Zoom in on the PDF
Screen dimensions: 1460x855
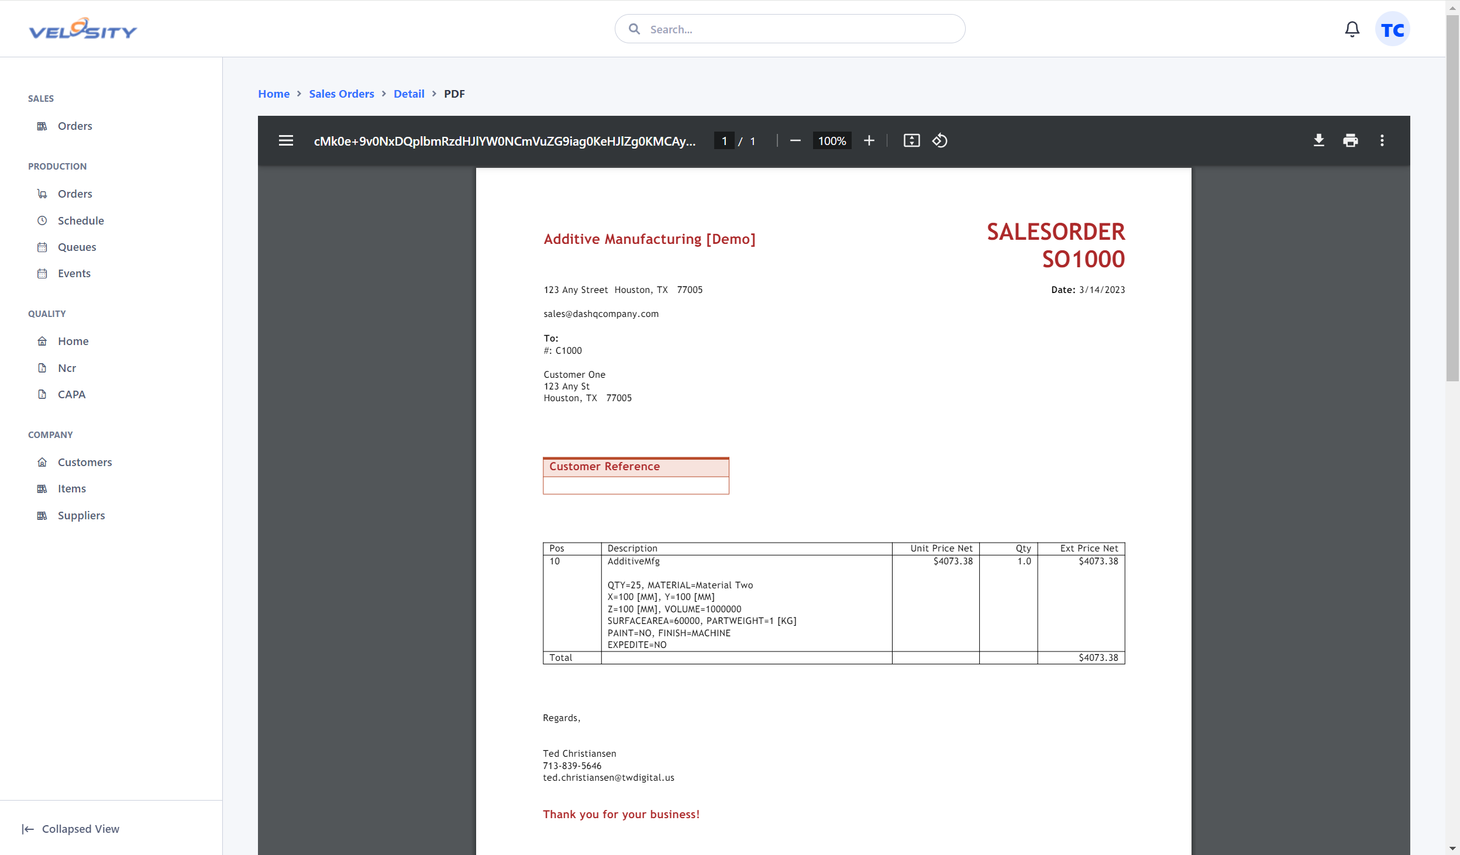pyautogui.click(x=869, y=140)
